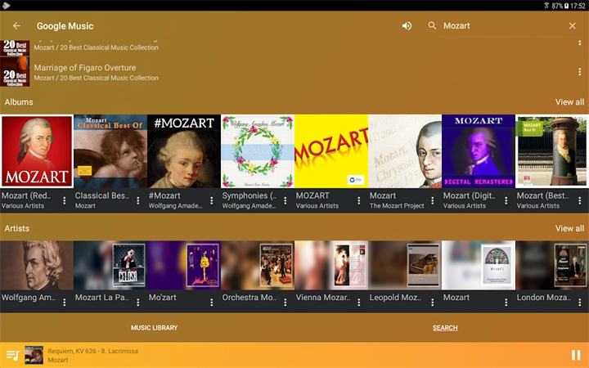Tap the back arrow icon

coord(16,26)
